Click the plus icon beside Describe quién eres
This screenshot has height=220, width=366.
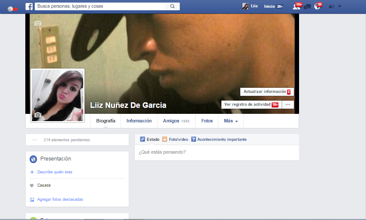click(x=32, y=172)
